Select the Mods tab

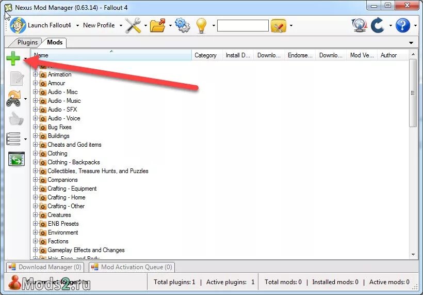pyautogui.click(x=55, y=42)
